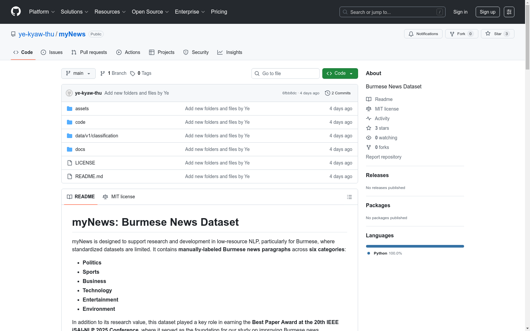Click the Sign up button

pyautogui.click(x=488, y=12)
